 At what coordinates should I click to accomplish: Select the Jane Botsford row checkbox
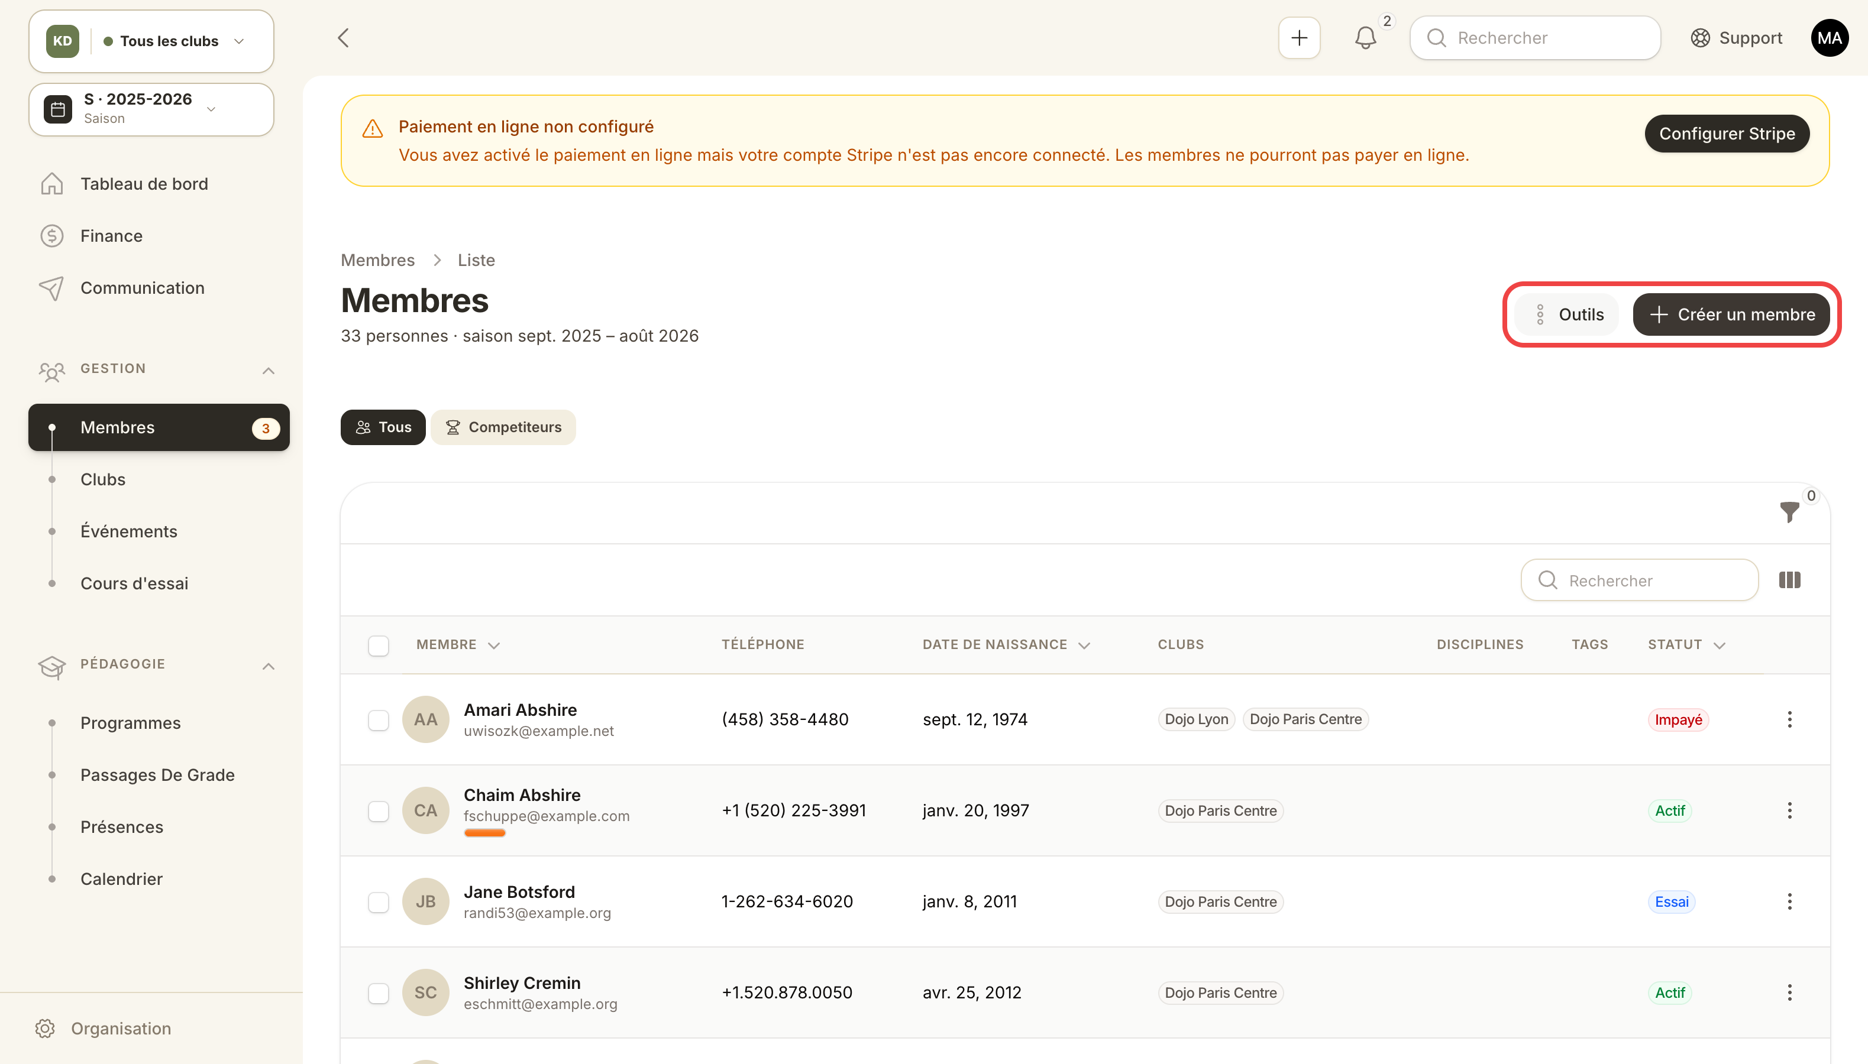378,903
